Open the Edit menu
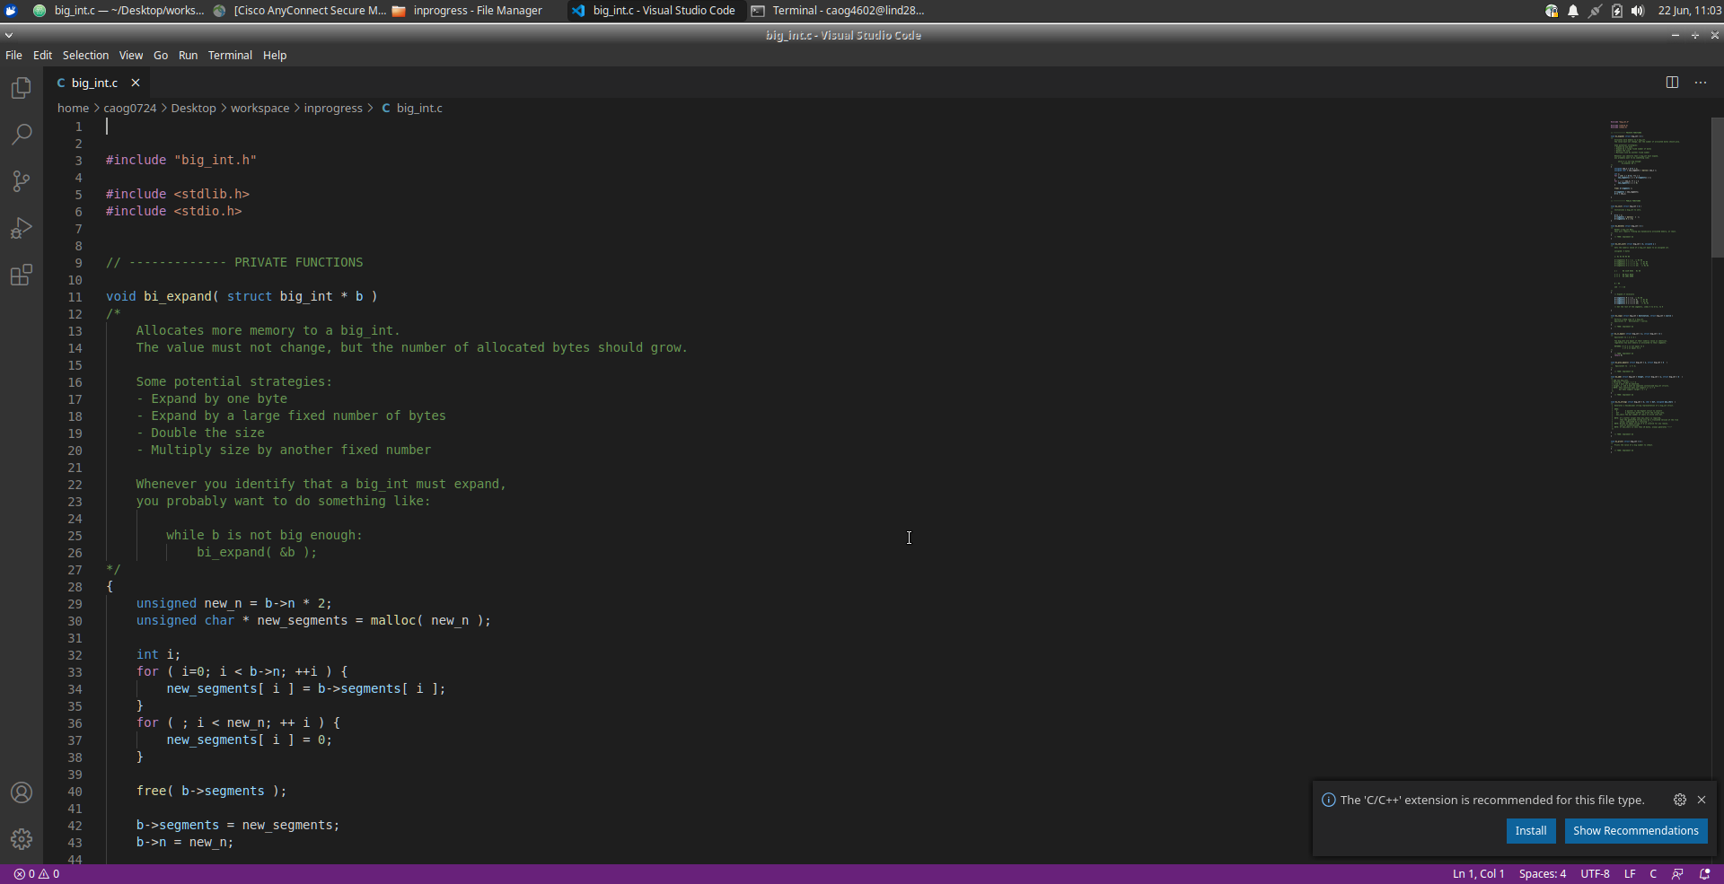Viewport: 1724px width, 884px height. 42,56
